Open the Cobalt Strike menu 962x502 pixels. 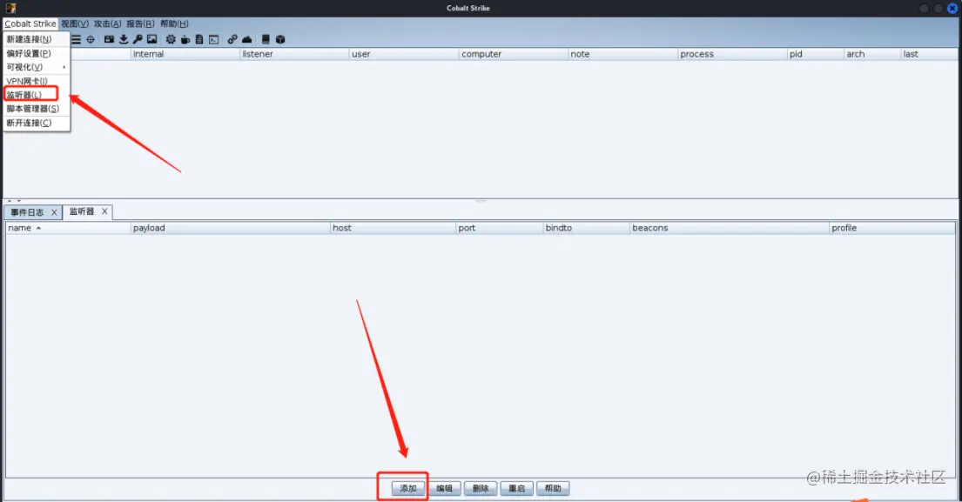(30, 23)
